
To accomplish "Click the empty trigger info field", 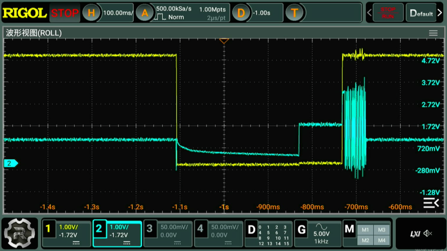I will tap(332, 13).
